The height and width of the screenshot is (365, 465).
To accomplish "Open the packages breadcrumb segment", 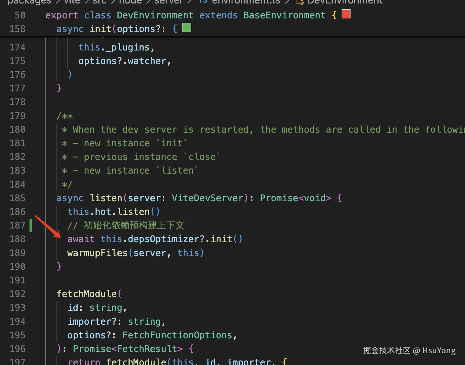I will pyautogui.click(x=29, y=2).
